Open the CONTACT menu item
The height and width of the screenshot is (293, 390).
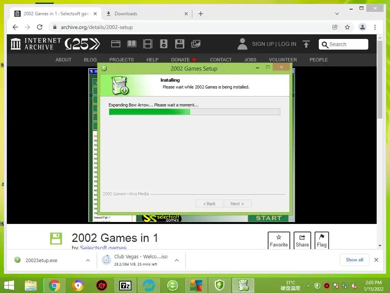(x=221, y=60)
